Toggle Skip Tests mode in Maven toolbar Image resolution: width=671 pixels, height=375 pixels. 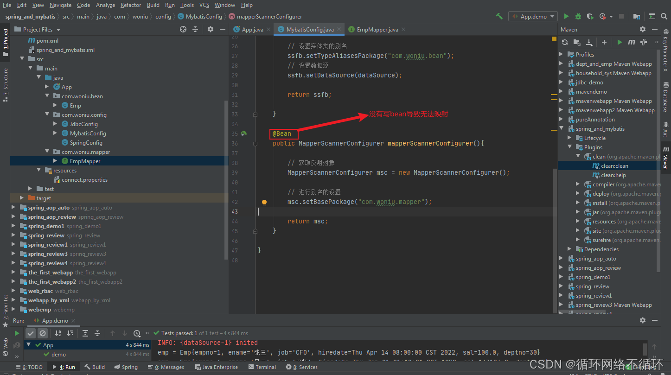point(644,42)
